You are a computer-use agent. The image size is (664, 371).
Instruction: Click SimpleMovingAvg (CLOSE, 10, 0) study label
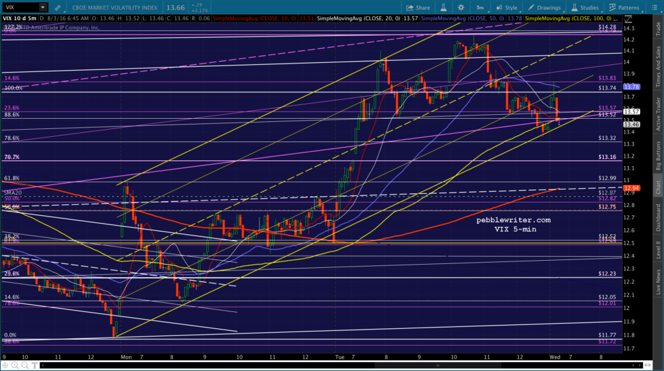(x=254, y=19)
